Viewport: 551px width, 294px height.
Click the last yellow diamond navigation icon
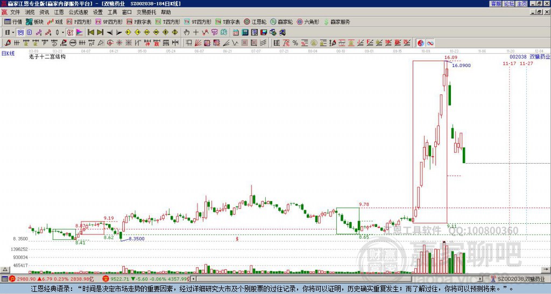175,33
